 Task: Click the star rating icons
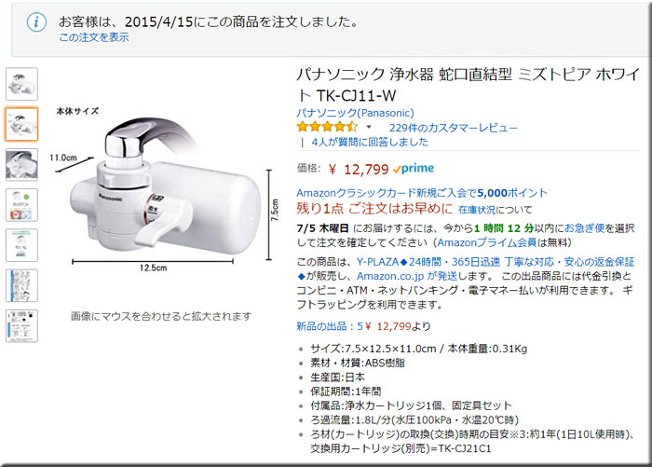[327, 127]
